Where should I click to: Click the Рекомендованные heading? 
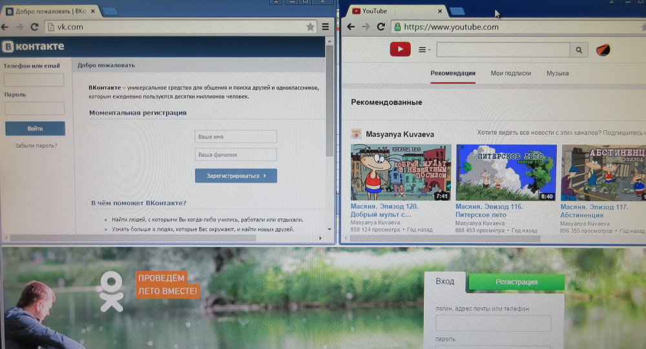pos(386,102)
